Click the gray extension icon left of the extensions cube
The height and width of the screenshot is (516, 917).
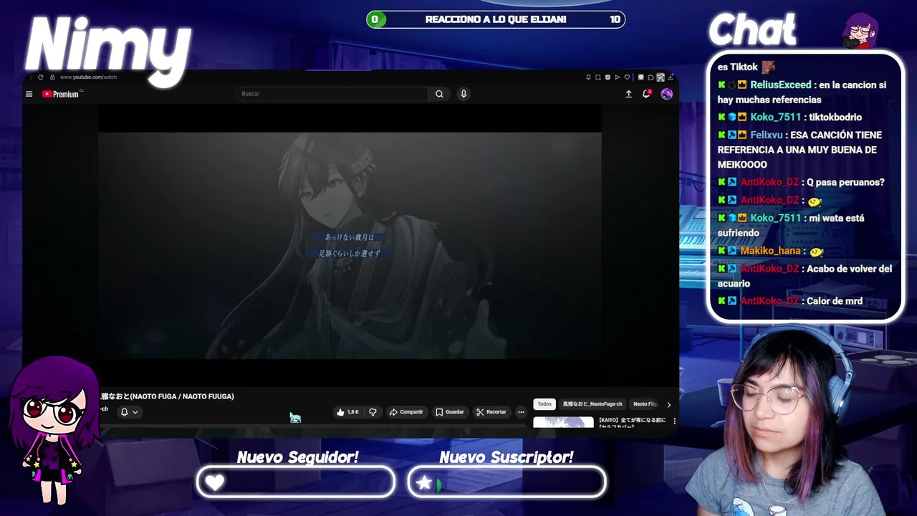[640, 77]
